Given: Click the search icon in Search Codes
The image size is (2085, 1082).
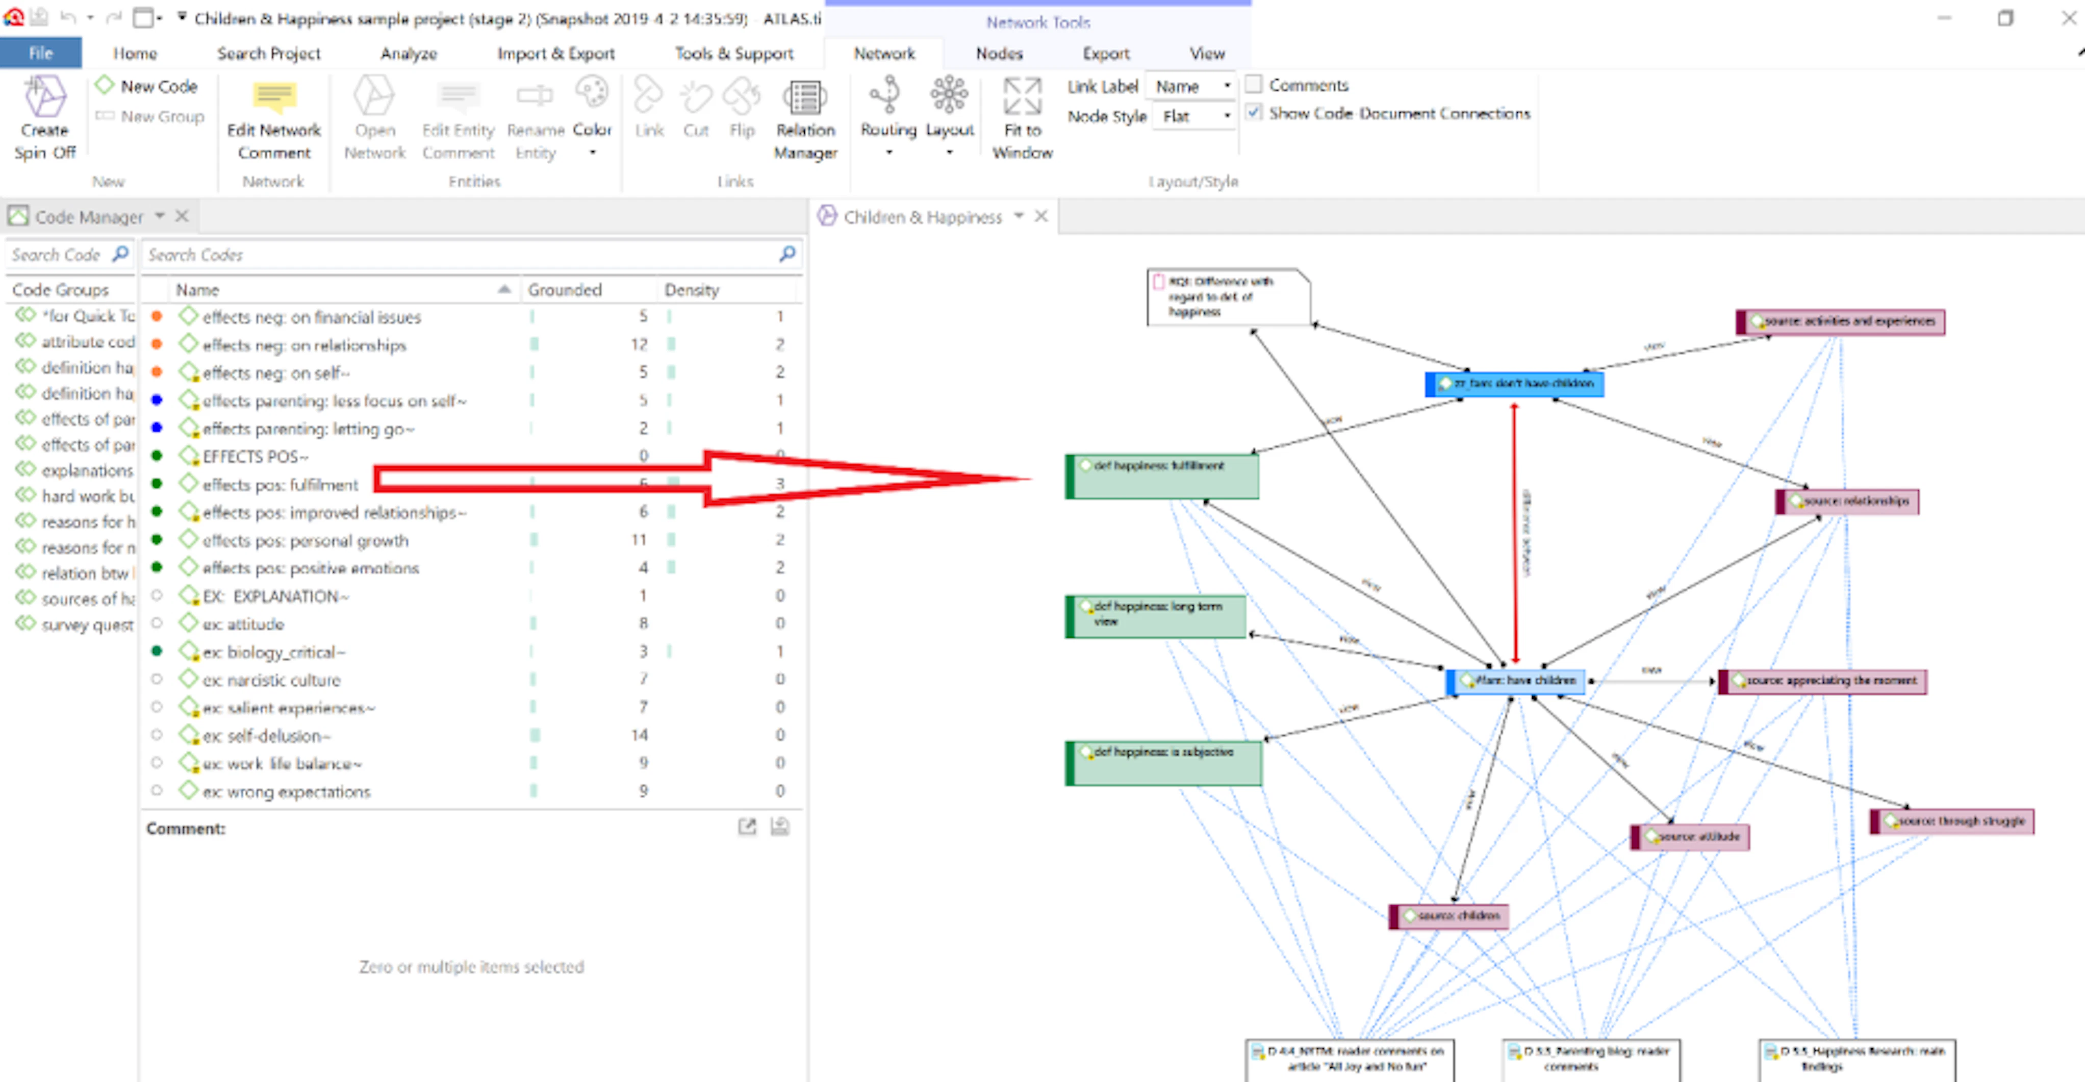Looking at the screenshot, I should [x=787, y=254].
